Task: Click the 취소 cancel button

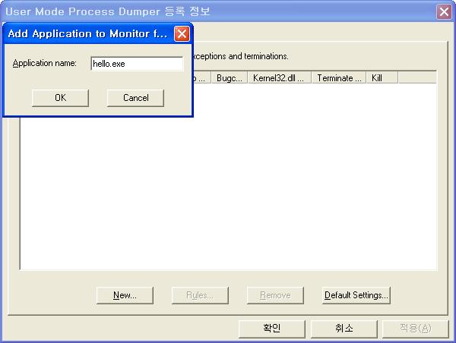Action: [x=344, y=328]
